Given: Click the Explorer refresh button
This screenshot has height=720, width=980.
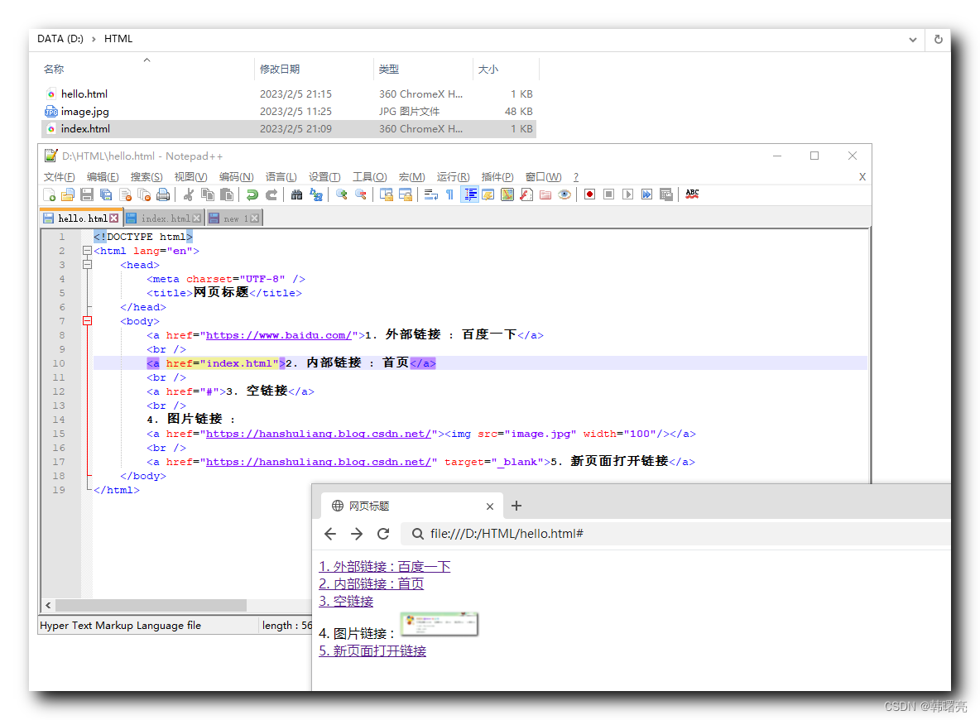Looking at the screenshot, I should tap(938, 40).
